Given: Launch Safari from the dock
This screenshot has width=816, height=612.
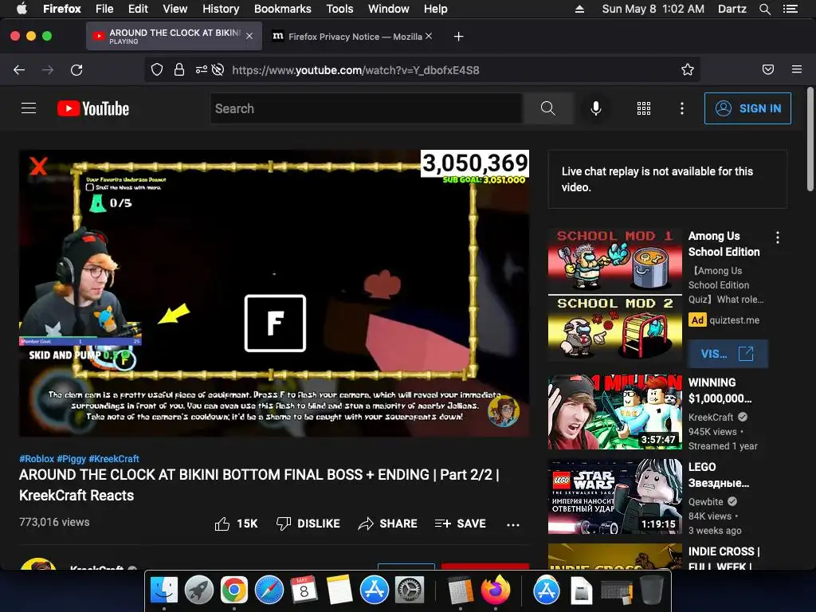Looking at the screenshot, I should click(x=269, y=590).
